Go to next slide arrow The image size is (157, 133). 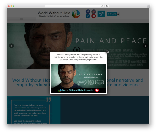coord(145,46)
